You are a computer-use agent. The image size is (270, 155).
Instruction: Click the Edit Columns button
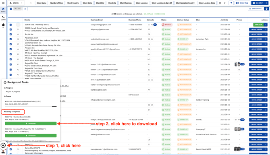(255, 8)
